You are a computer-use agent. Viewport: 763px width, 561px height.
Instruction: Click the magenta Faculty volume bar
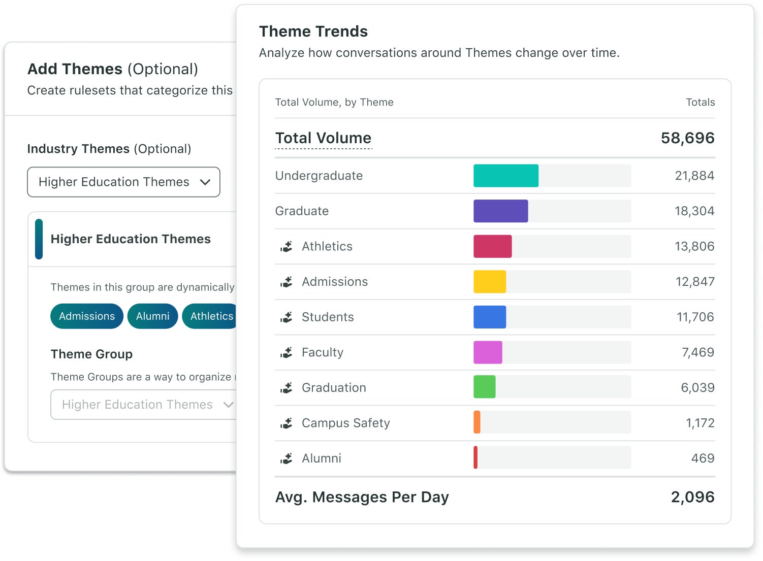click(488, 352)
